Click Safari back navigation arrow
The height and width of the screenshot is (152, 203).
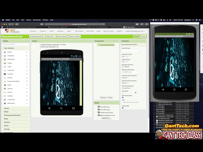[x=10, y=24]
